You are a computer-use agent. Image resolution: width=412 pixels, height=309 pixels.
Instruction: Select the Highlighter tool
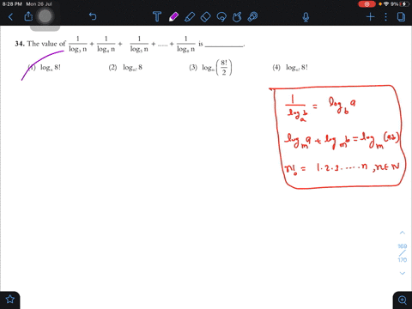190,17
